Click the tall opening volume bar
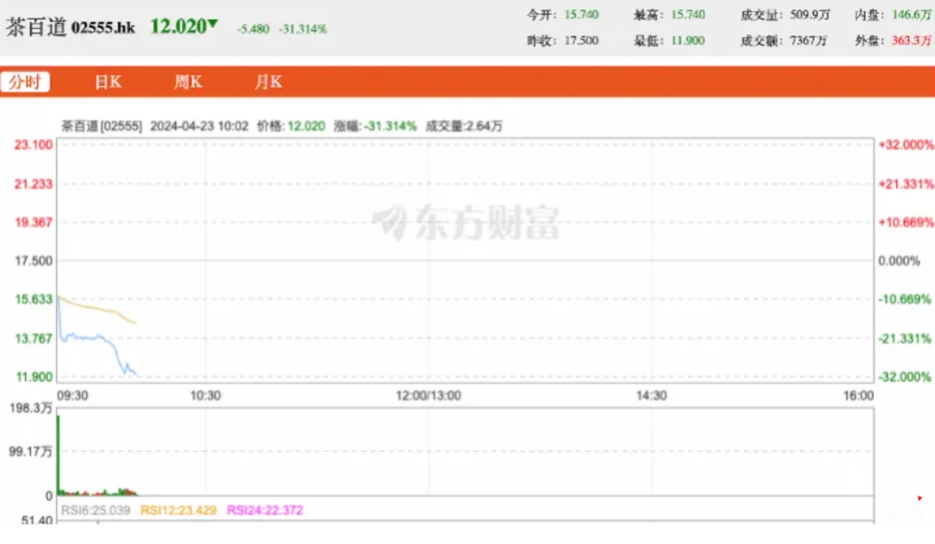This screenshot has height=544, width=935. coord(58,454)
